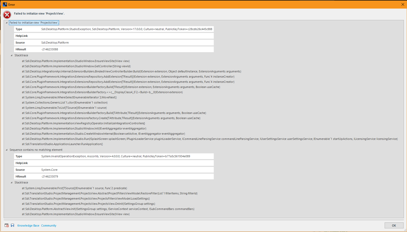This screenshot has height=232, width=407.
Task: Click the Enumerable.ToList[TSource] stack line
Action: [64, 108]
